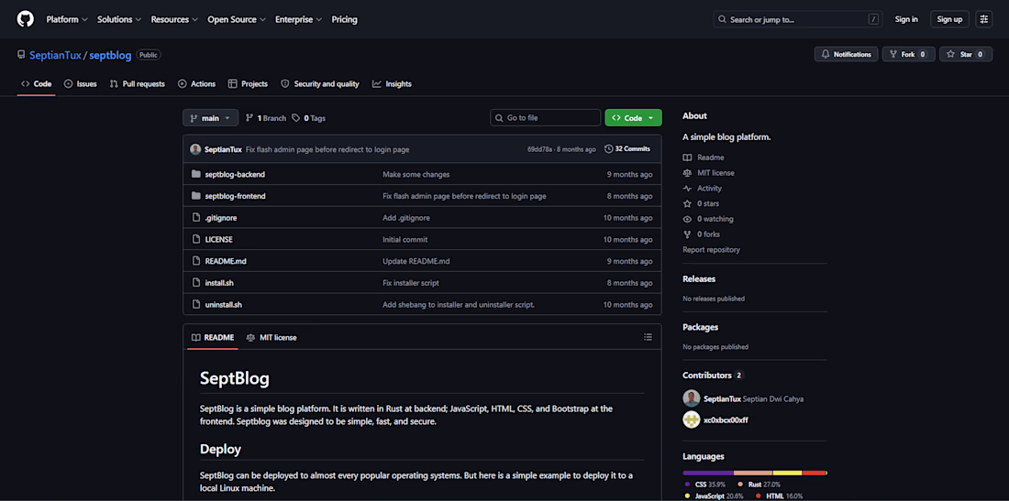Open the Security and quality tab
Screen dimensions: 1009x501
pyautogui.click(x=320, y=84)
